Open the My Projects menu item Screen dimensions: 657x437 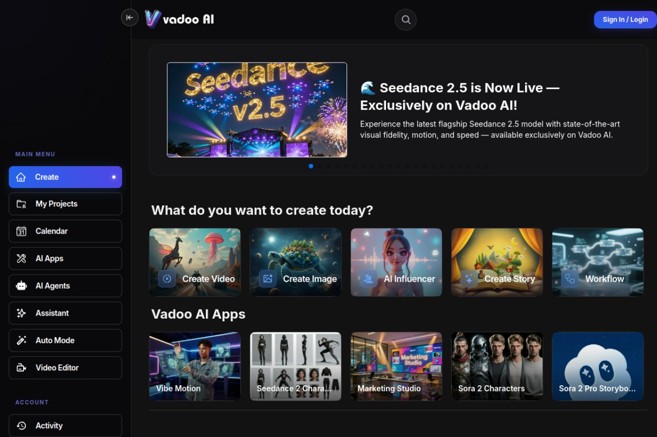pyautogui.click(x=65, y=204)
